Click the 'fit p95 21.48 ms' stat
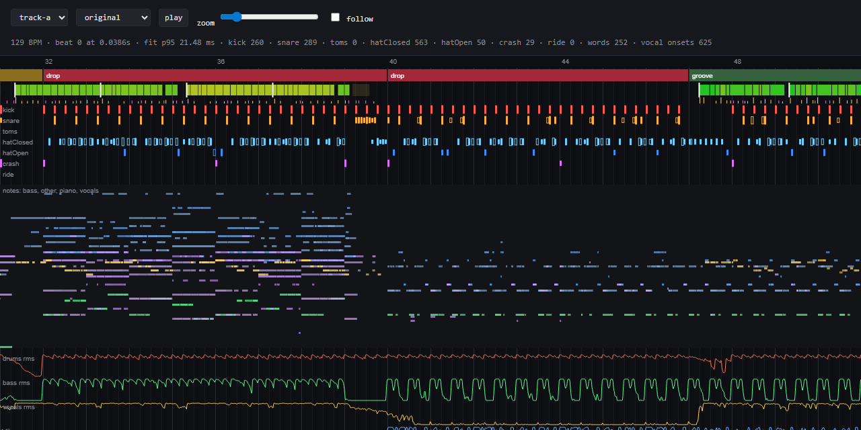This screenshot has width=861, height=430. (x=180, y=42)
